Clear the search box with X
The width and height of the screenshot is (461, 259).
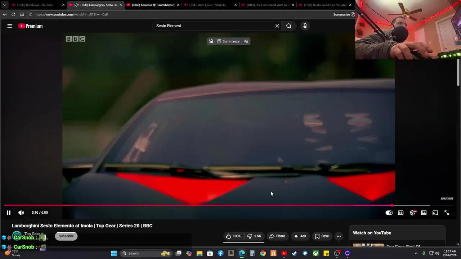[x=277, y=26]
